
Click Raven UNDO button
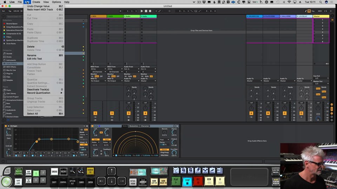pyautogui.click(x=54, y=171)
